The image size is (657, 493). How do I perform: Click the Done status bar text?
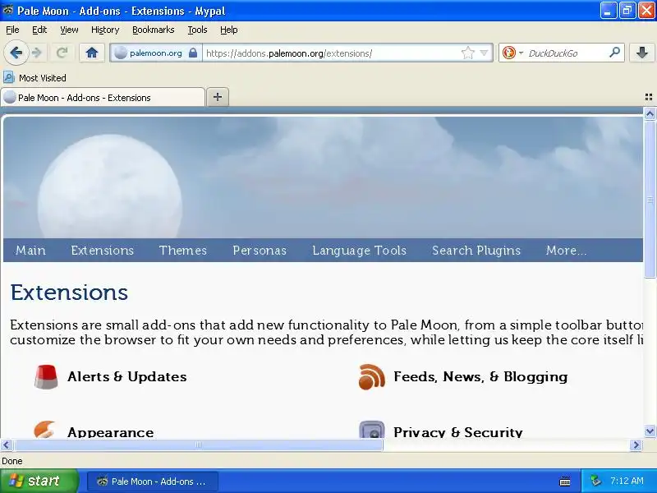click(12, 461)
